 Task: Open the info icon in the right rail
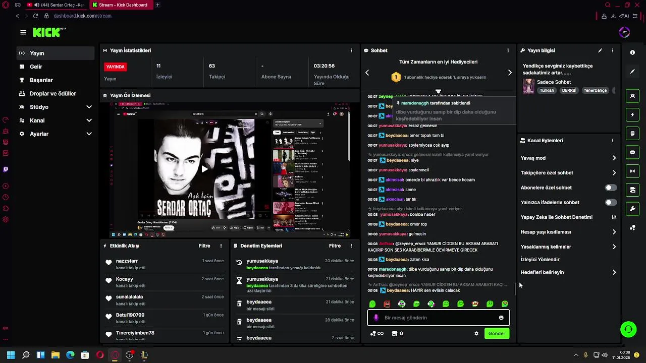pyautogui.click(x=632, y=52)
